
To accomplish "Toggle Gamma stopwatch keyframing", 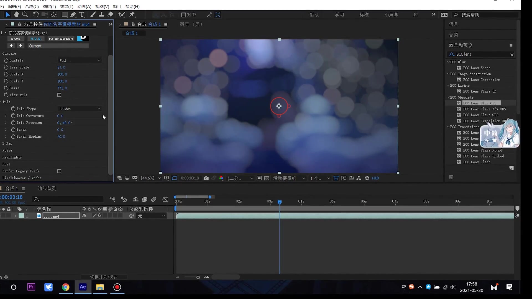I will 6,88.
